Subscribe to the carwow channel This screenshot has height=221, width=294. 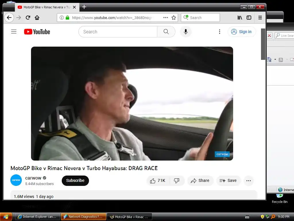pyautogui.click(x=75, y=181)
